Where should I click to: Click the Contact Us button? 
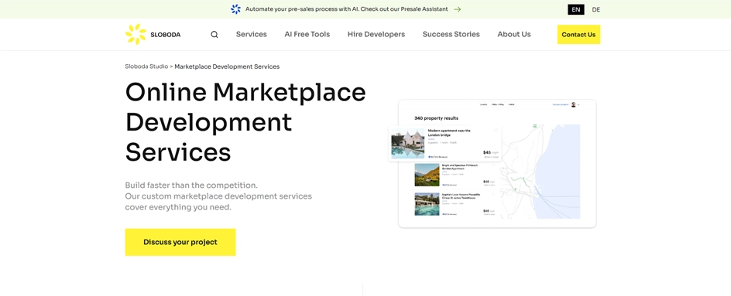pos(578,35)
